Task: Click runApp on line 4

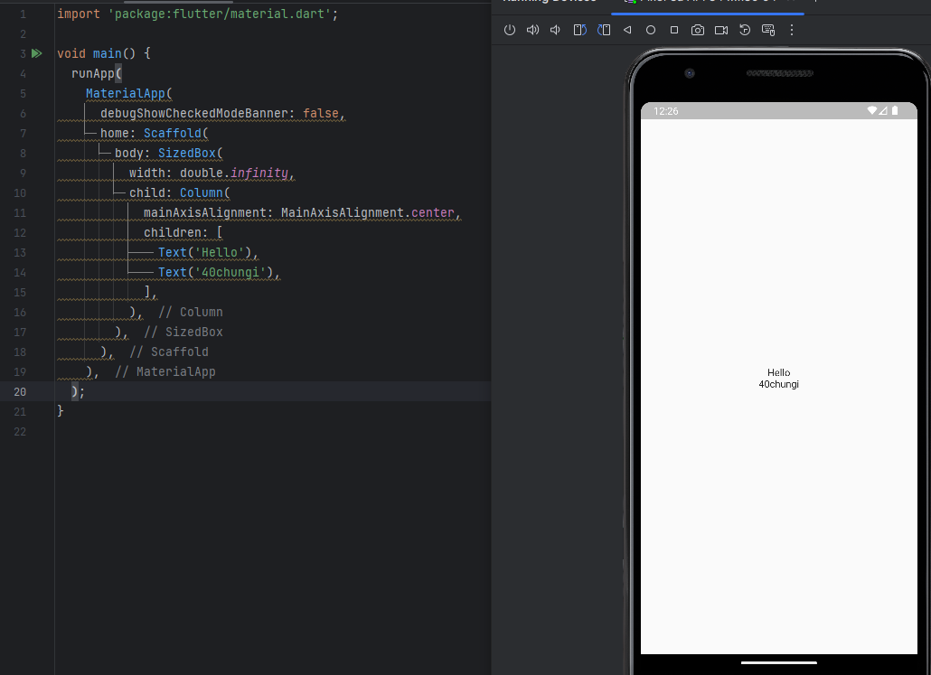Action: click(92, 73)
